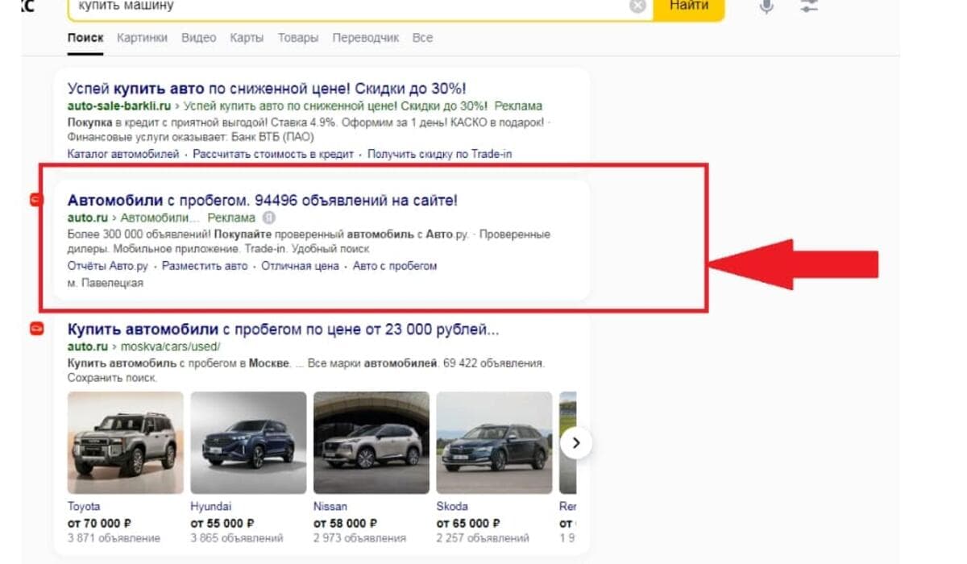Click Сохранить поиск text in snippet
Viewport: 967px width, 564px height.
pyautogui.click(x=112, y=377)
